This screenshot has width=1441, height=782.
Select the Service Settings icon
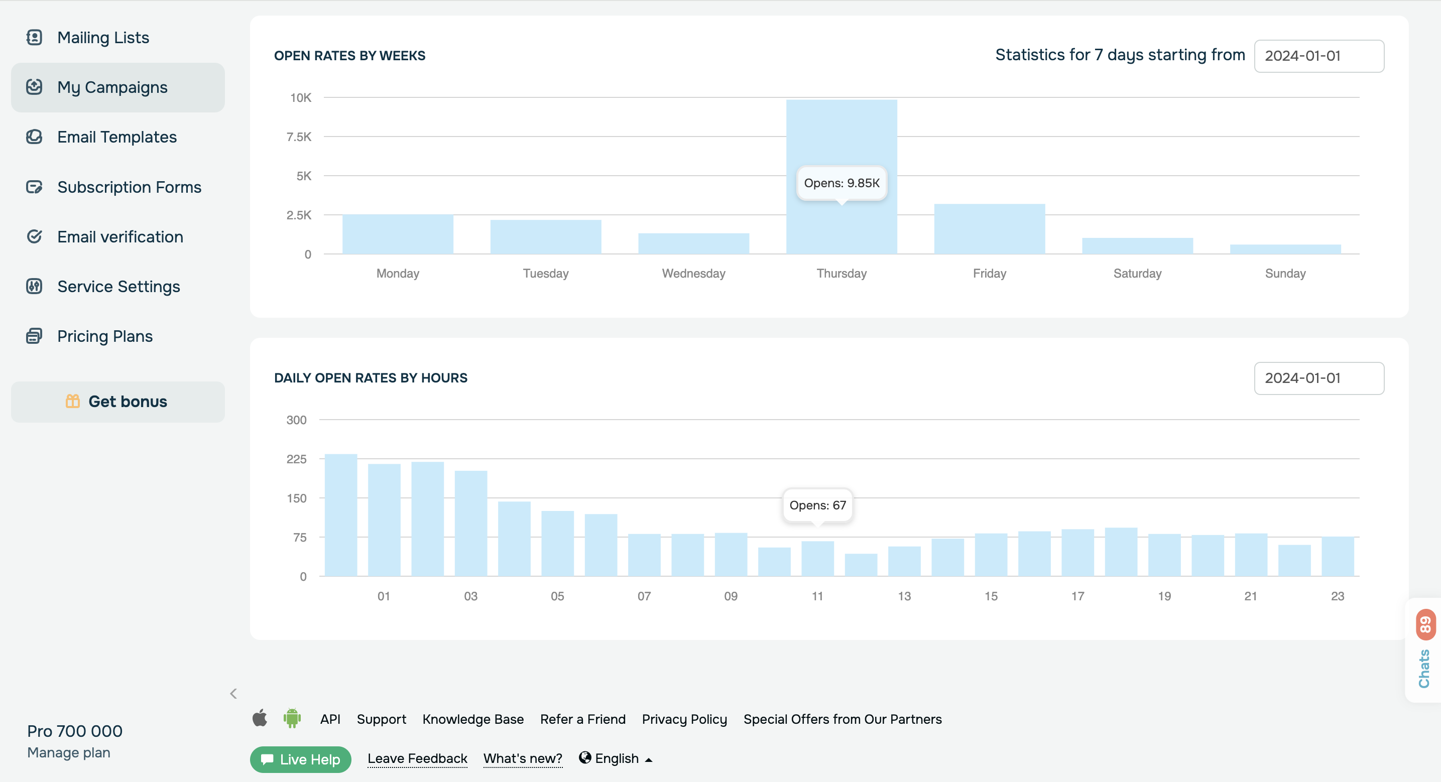point(34,287)
